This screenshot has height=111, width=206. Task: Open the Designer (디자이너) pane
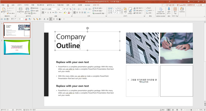(x=182, y=9)
